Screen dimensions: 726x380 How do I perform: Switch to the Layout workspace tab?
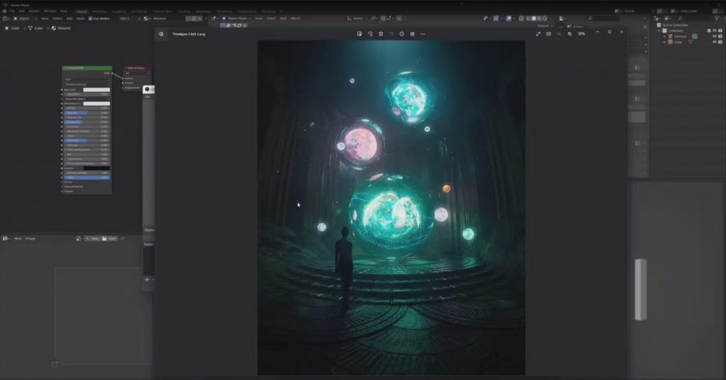[x=82, y=11]
